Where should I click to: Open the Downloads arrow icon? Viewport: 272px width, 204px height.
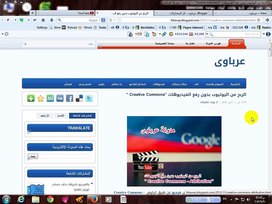click(x=52, y=20)
